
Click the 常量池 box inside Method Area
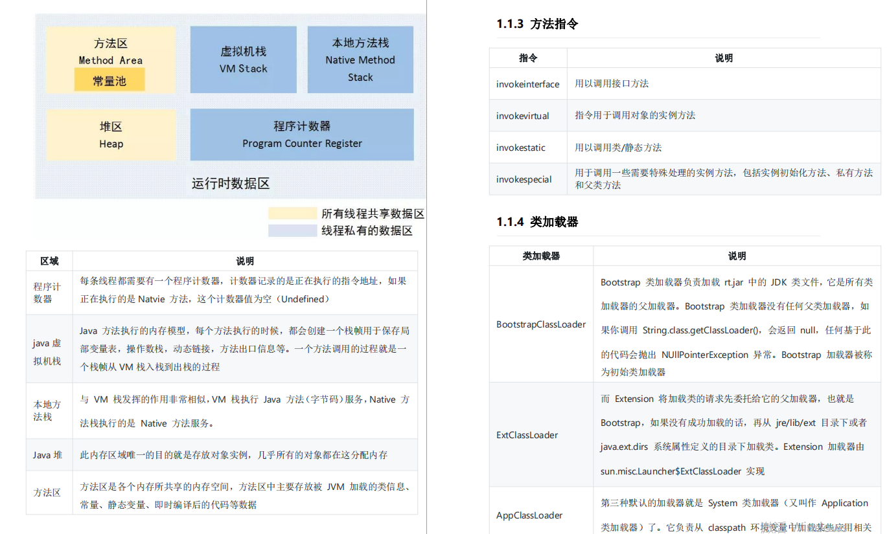(109, 81)
